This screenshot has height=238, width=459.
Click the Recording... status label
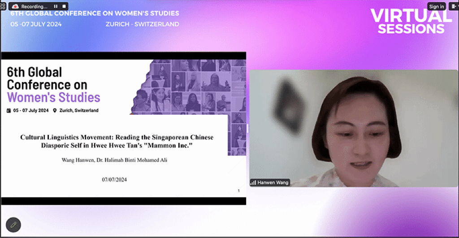tap(34, 7)
